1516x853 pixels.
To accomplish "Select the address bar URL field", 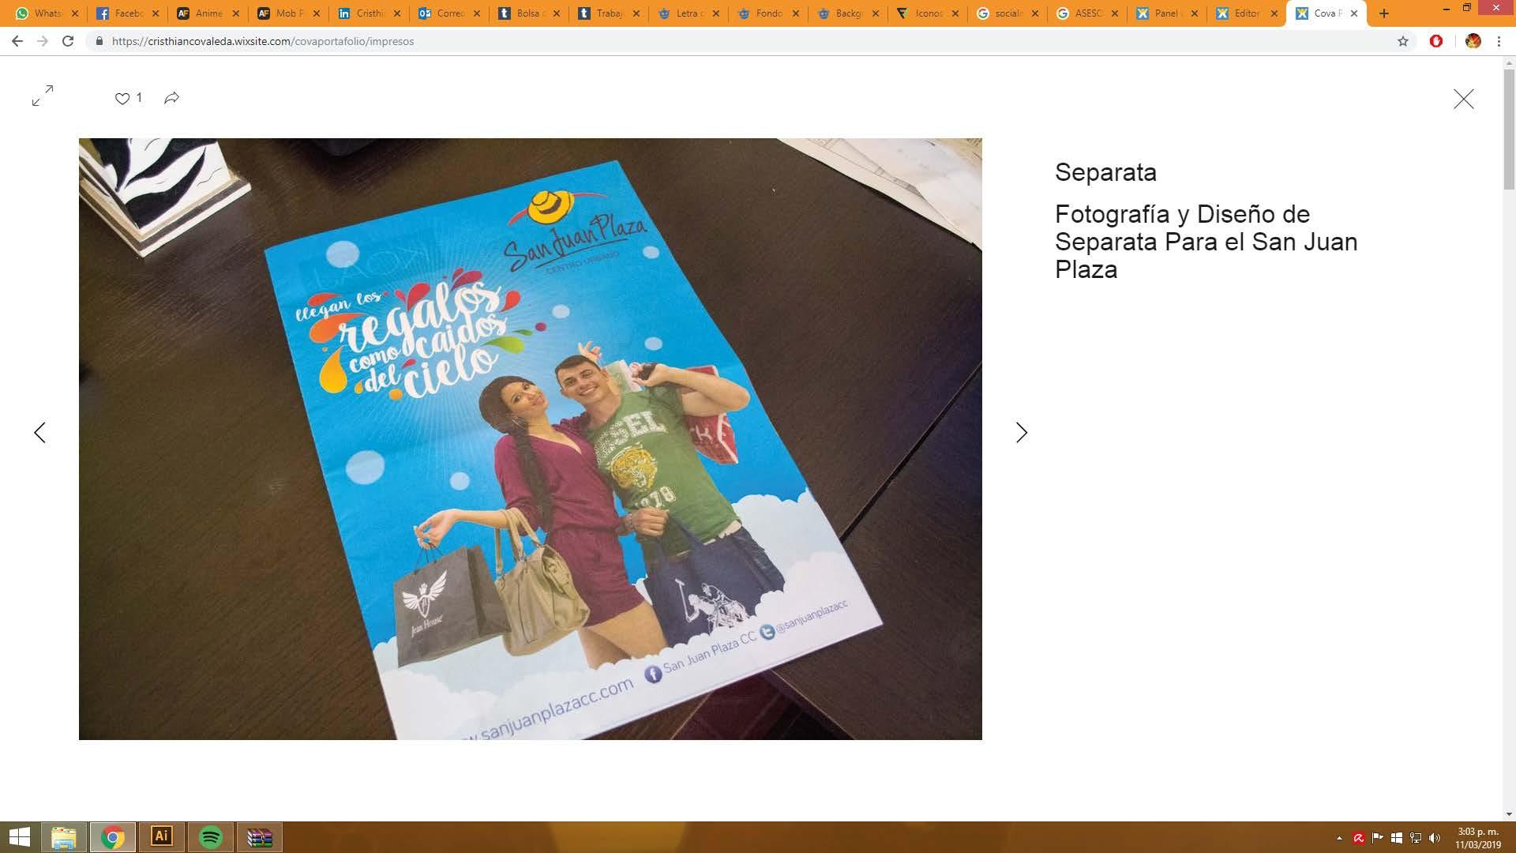I will click(750, 41).
